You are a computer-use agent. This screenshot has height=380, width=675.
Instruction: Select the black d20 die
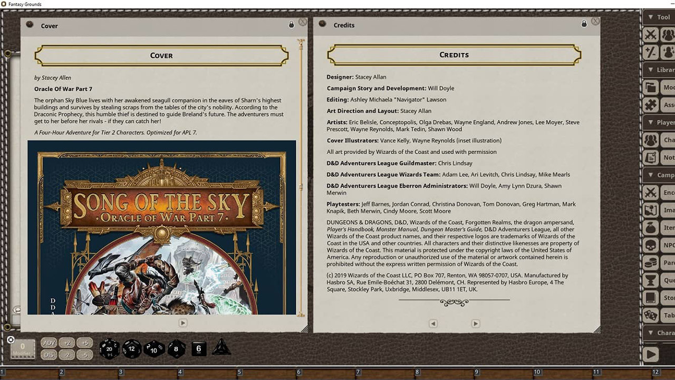109,348
